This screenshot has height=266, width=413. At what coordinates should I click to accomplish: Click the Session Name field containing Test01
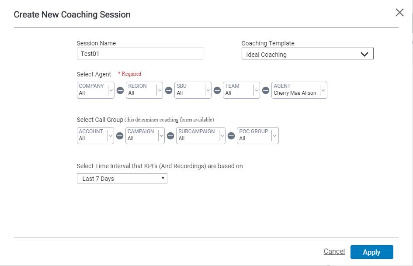(x=140, y=53)
